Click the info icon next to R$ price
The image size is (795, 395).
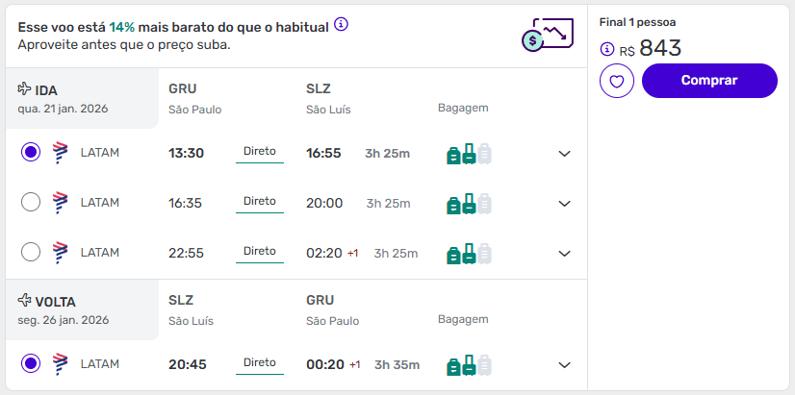pos(606,49)
